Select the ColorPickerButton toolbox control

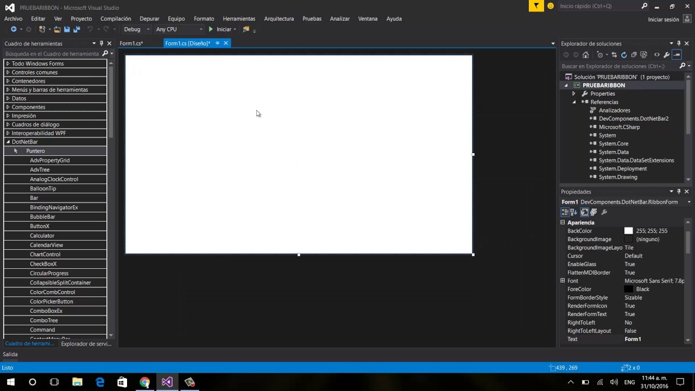pyautogui.click(x=52, y=301)
